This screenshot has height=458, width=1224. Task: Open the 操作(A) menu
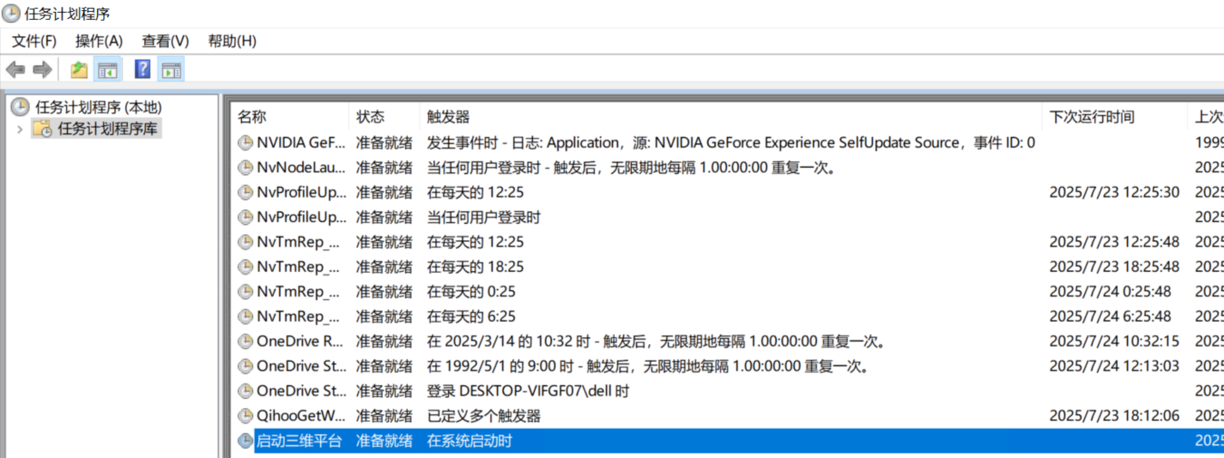click(99, 41)
